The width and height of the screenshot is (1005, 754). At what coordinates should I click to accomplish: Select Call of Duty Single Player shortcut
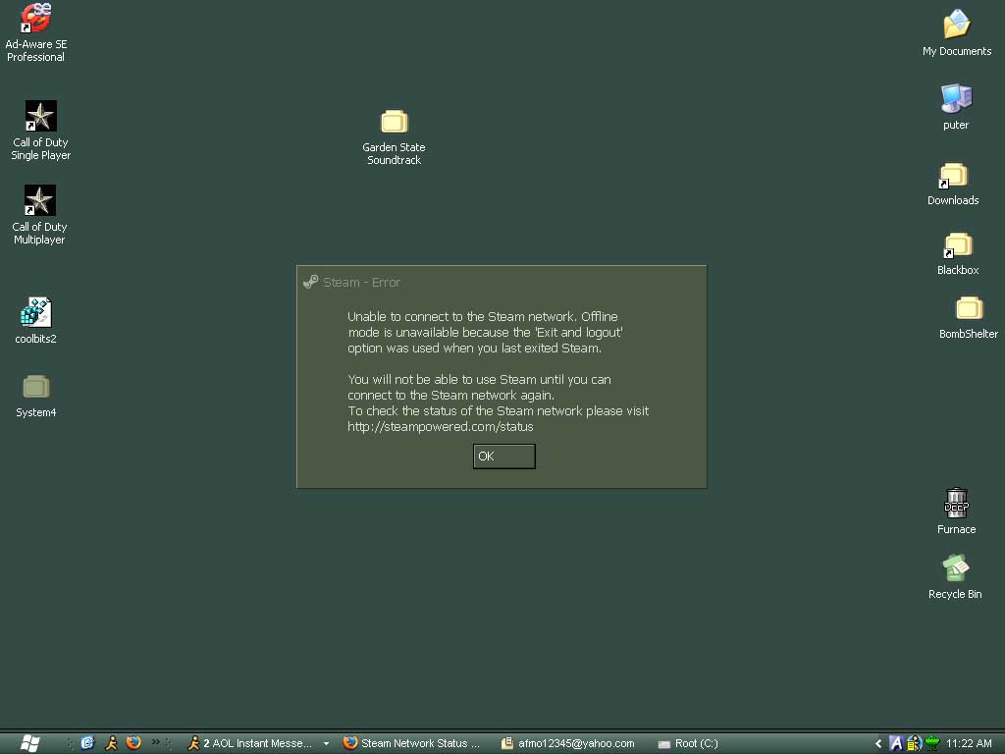coord(40,131)
